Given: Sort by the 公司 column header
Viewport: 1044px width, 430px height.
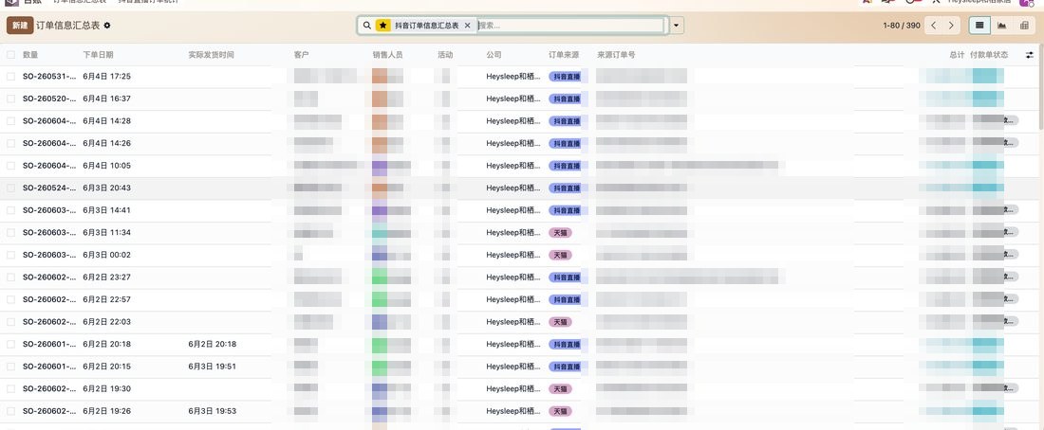Looking at the screenshot, I should [x=494, y=55].
